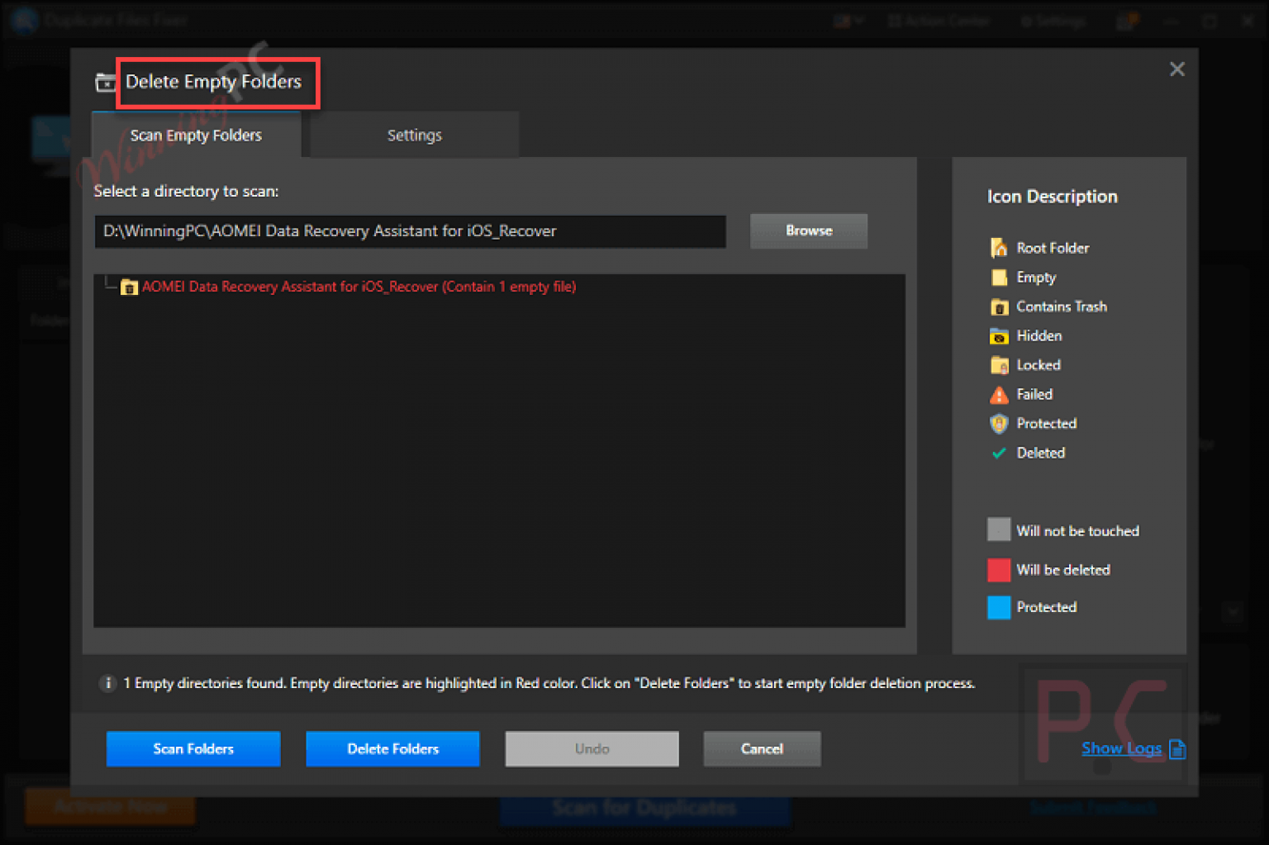Open the Show Logs link
The width and height of the screenshot is (1269, 845).
point(1121,748)
